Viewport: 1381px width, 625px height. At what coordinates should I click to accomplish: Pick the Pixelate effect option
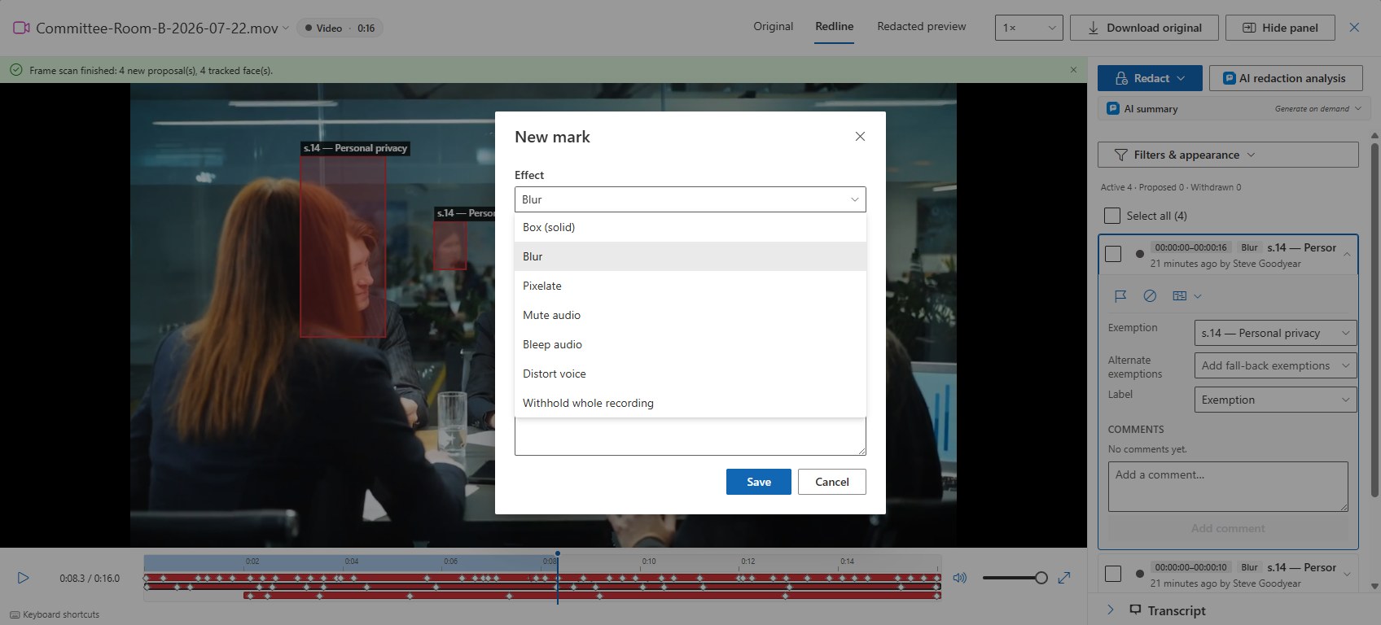pos(690,286)
